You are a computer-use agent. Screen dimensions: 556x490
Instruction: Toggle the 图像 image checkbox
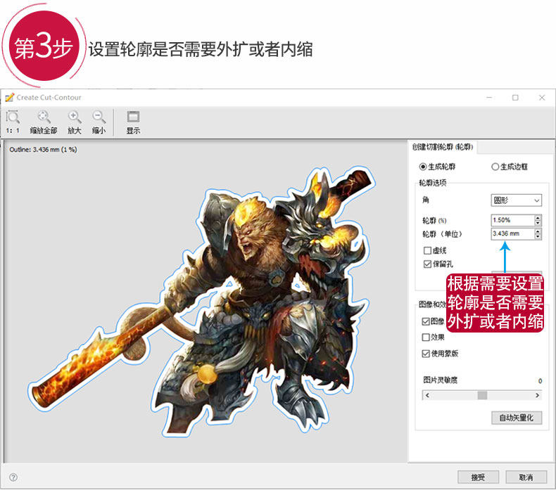(426, 321)
